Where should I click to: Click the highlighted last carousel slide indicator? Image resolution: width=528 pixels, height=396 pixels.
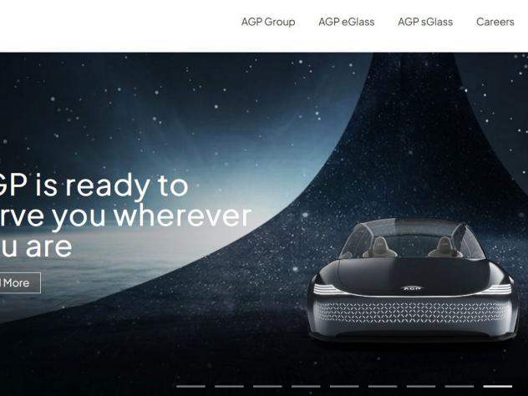tap(498, 386)
